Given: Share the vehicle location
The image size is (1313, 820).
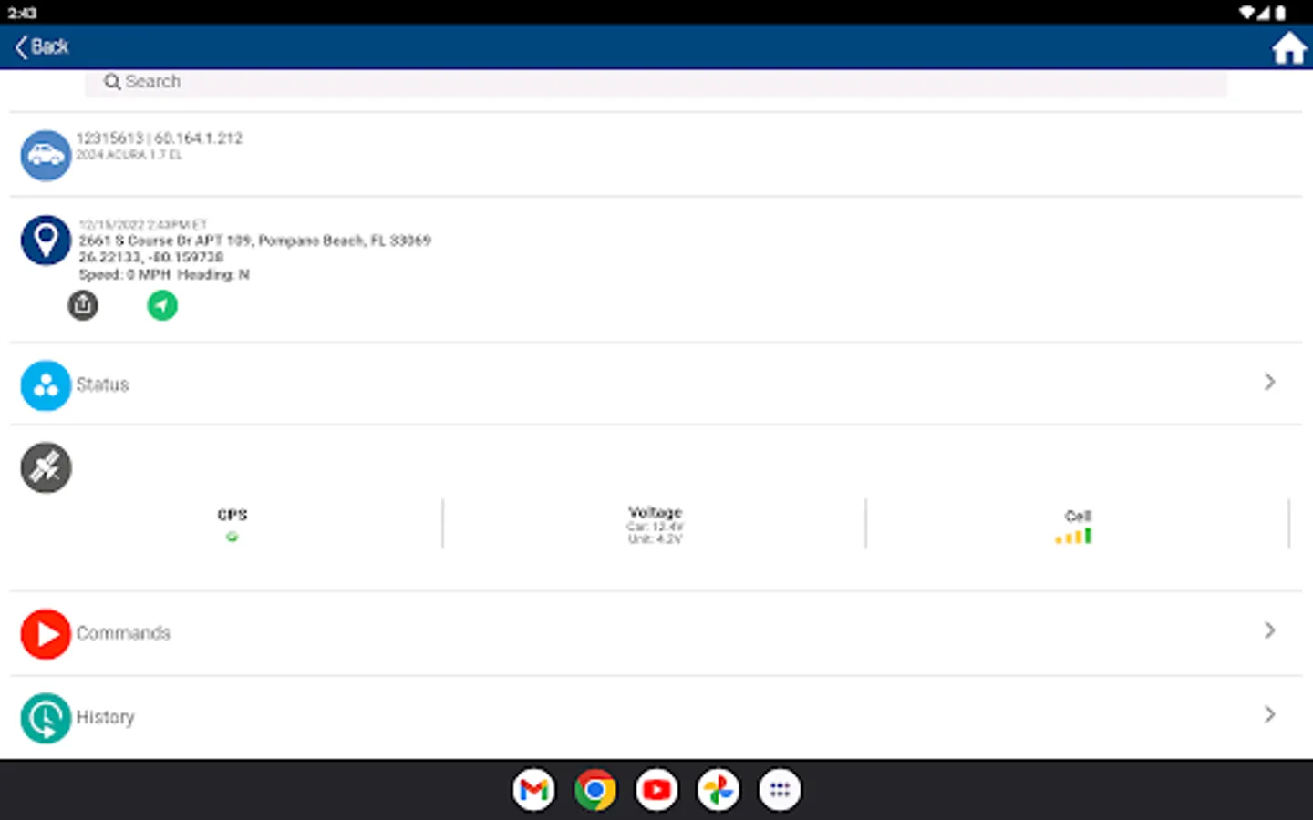Looking at the screenshot, I should point(83,304).
